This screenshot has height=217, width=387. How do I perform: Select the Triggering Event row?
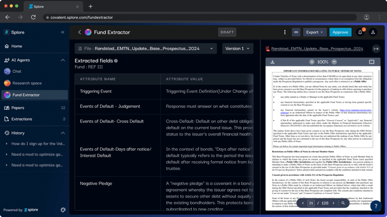tap(164, 92)
